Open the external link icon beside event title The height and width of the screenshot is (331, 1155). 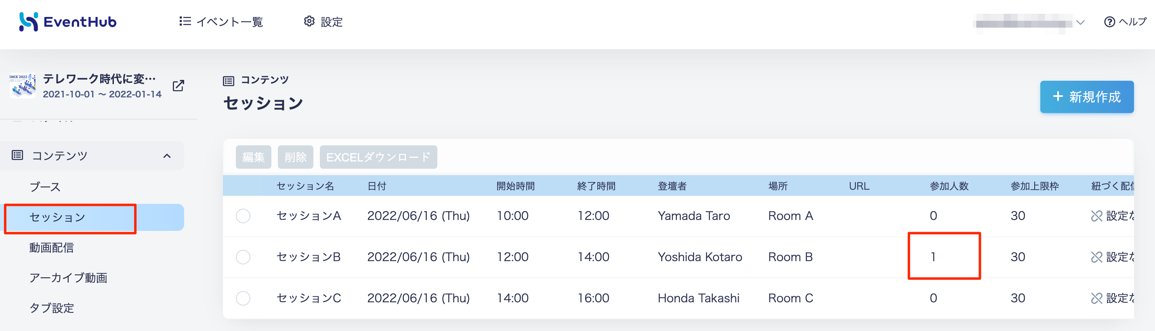click(x=178, y=86)
